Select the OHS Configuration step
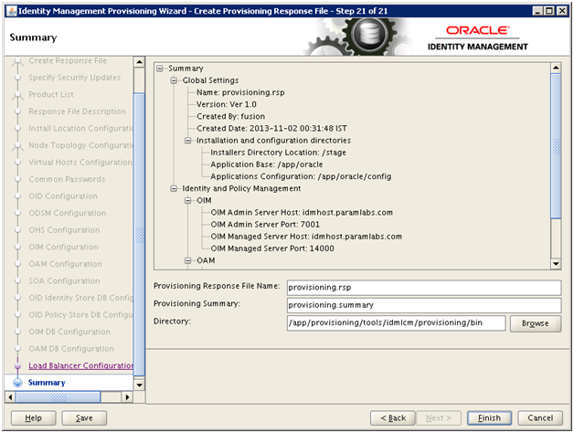The width and height of the screenshot is (574, 433). pyautogui.click(x=64, y=230)
